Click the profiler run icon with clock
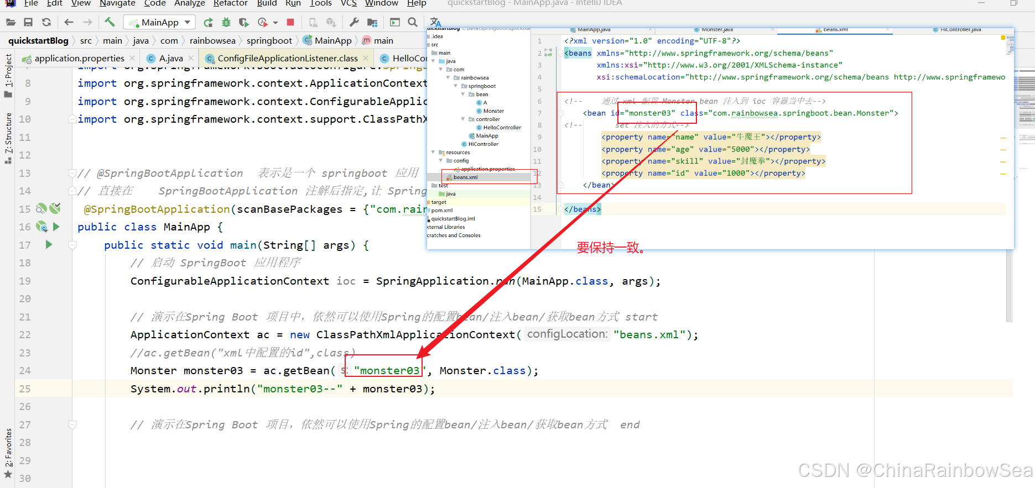 pyautogui.click(x=263, y=23)
